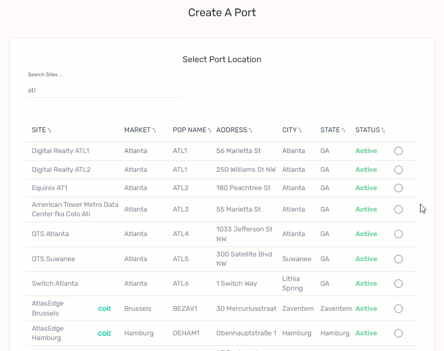Sort by POP NAME column arrows
The height and width of the screenshot is (351, 444).
[209, 130]
